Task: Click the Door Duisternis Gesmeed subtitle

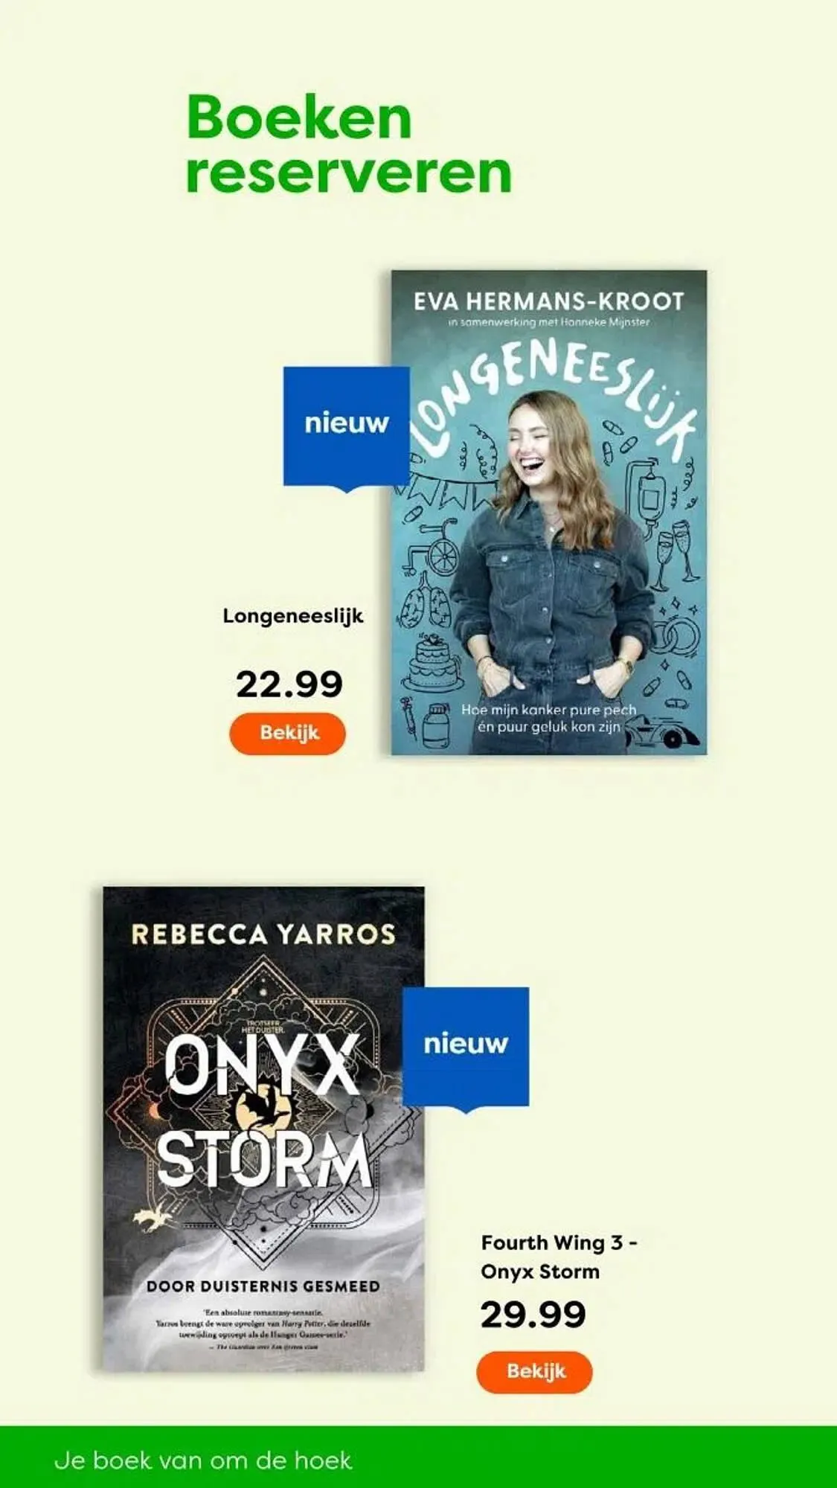Action: pos(263,1286)
